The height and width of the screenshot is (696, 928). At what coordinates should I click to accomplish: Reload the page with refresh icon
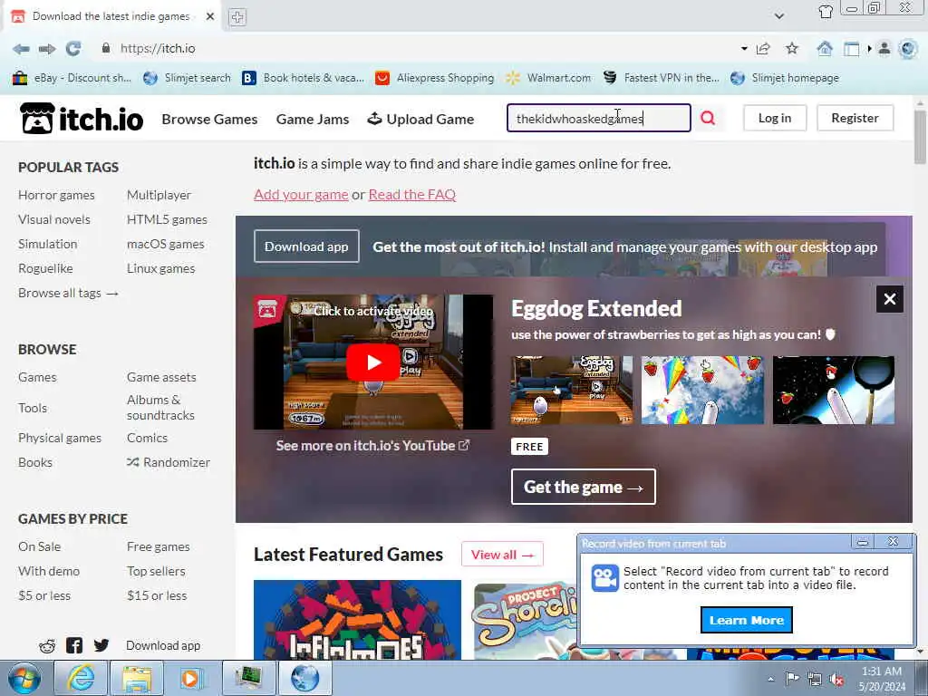[72, 49]
